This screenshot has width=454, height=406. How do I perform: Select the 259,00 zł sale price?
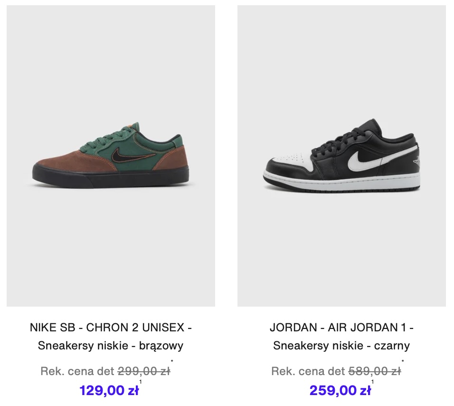[x=340, y=390]
